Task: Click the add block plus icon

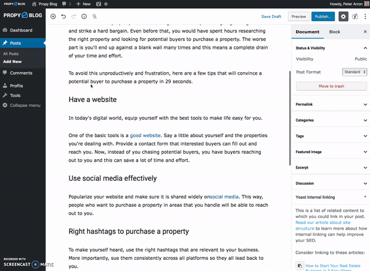Action: (x=53, y=17)
